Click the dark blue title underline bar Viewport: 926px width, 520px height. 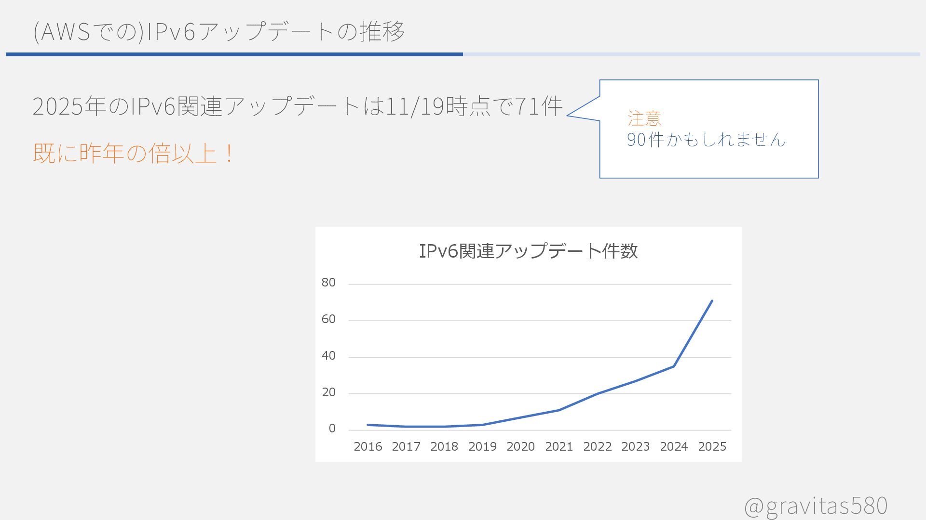coord(234,54)
